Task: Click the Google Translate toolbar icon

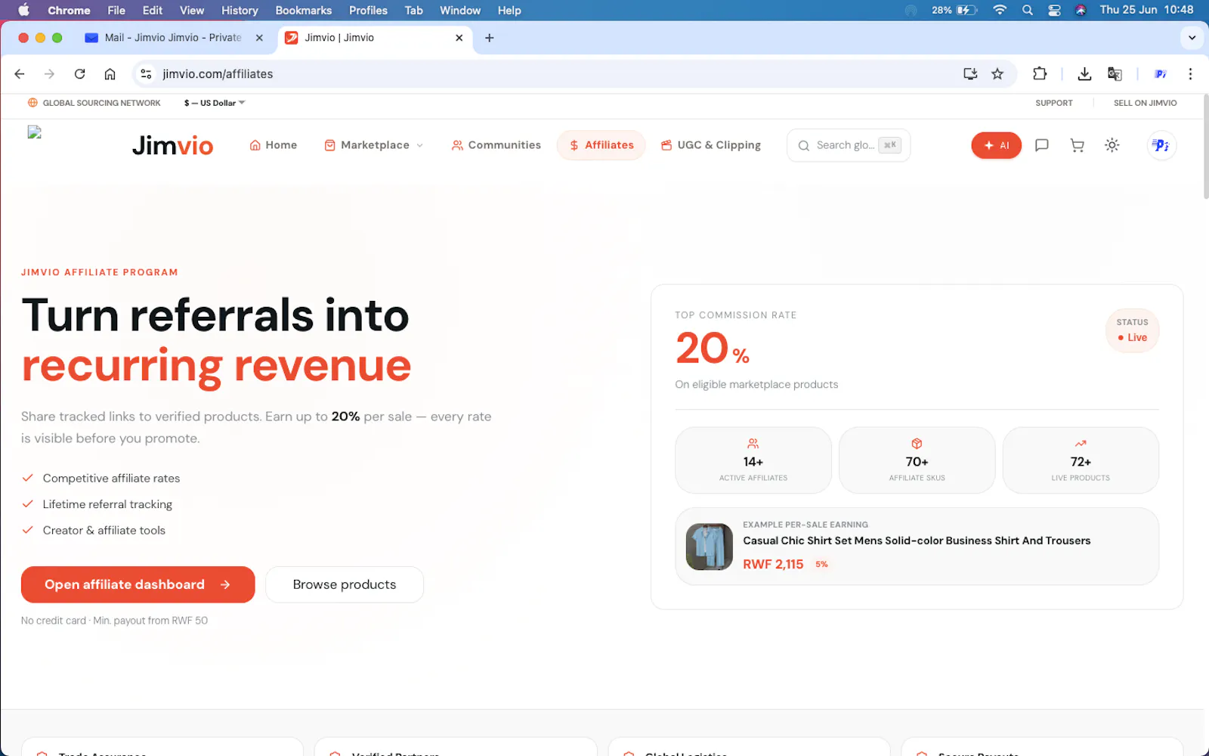Action: [1115, 74]
